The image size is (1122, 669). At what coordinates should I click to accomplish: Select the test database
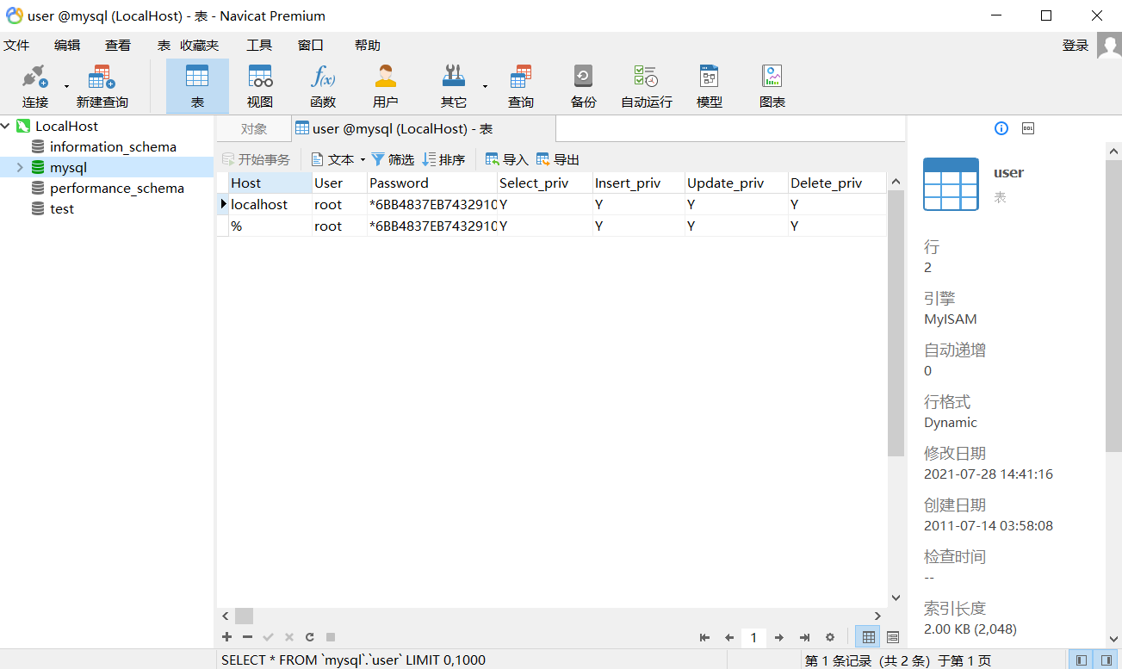pyautogui.click(x=62, y=208)
